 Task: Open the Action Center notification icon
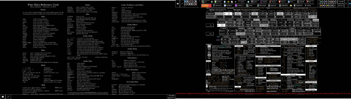346,4
